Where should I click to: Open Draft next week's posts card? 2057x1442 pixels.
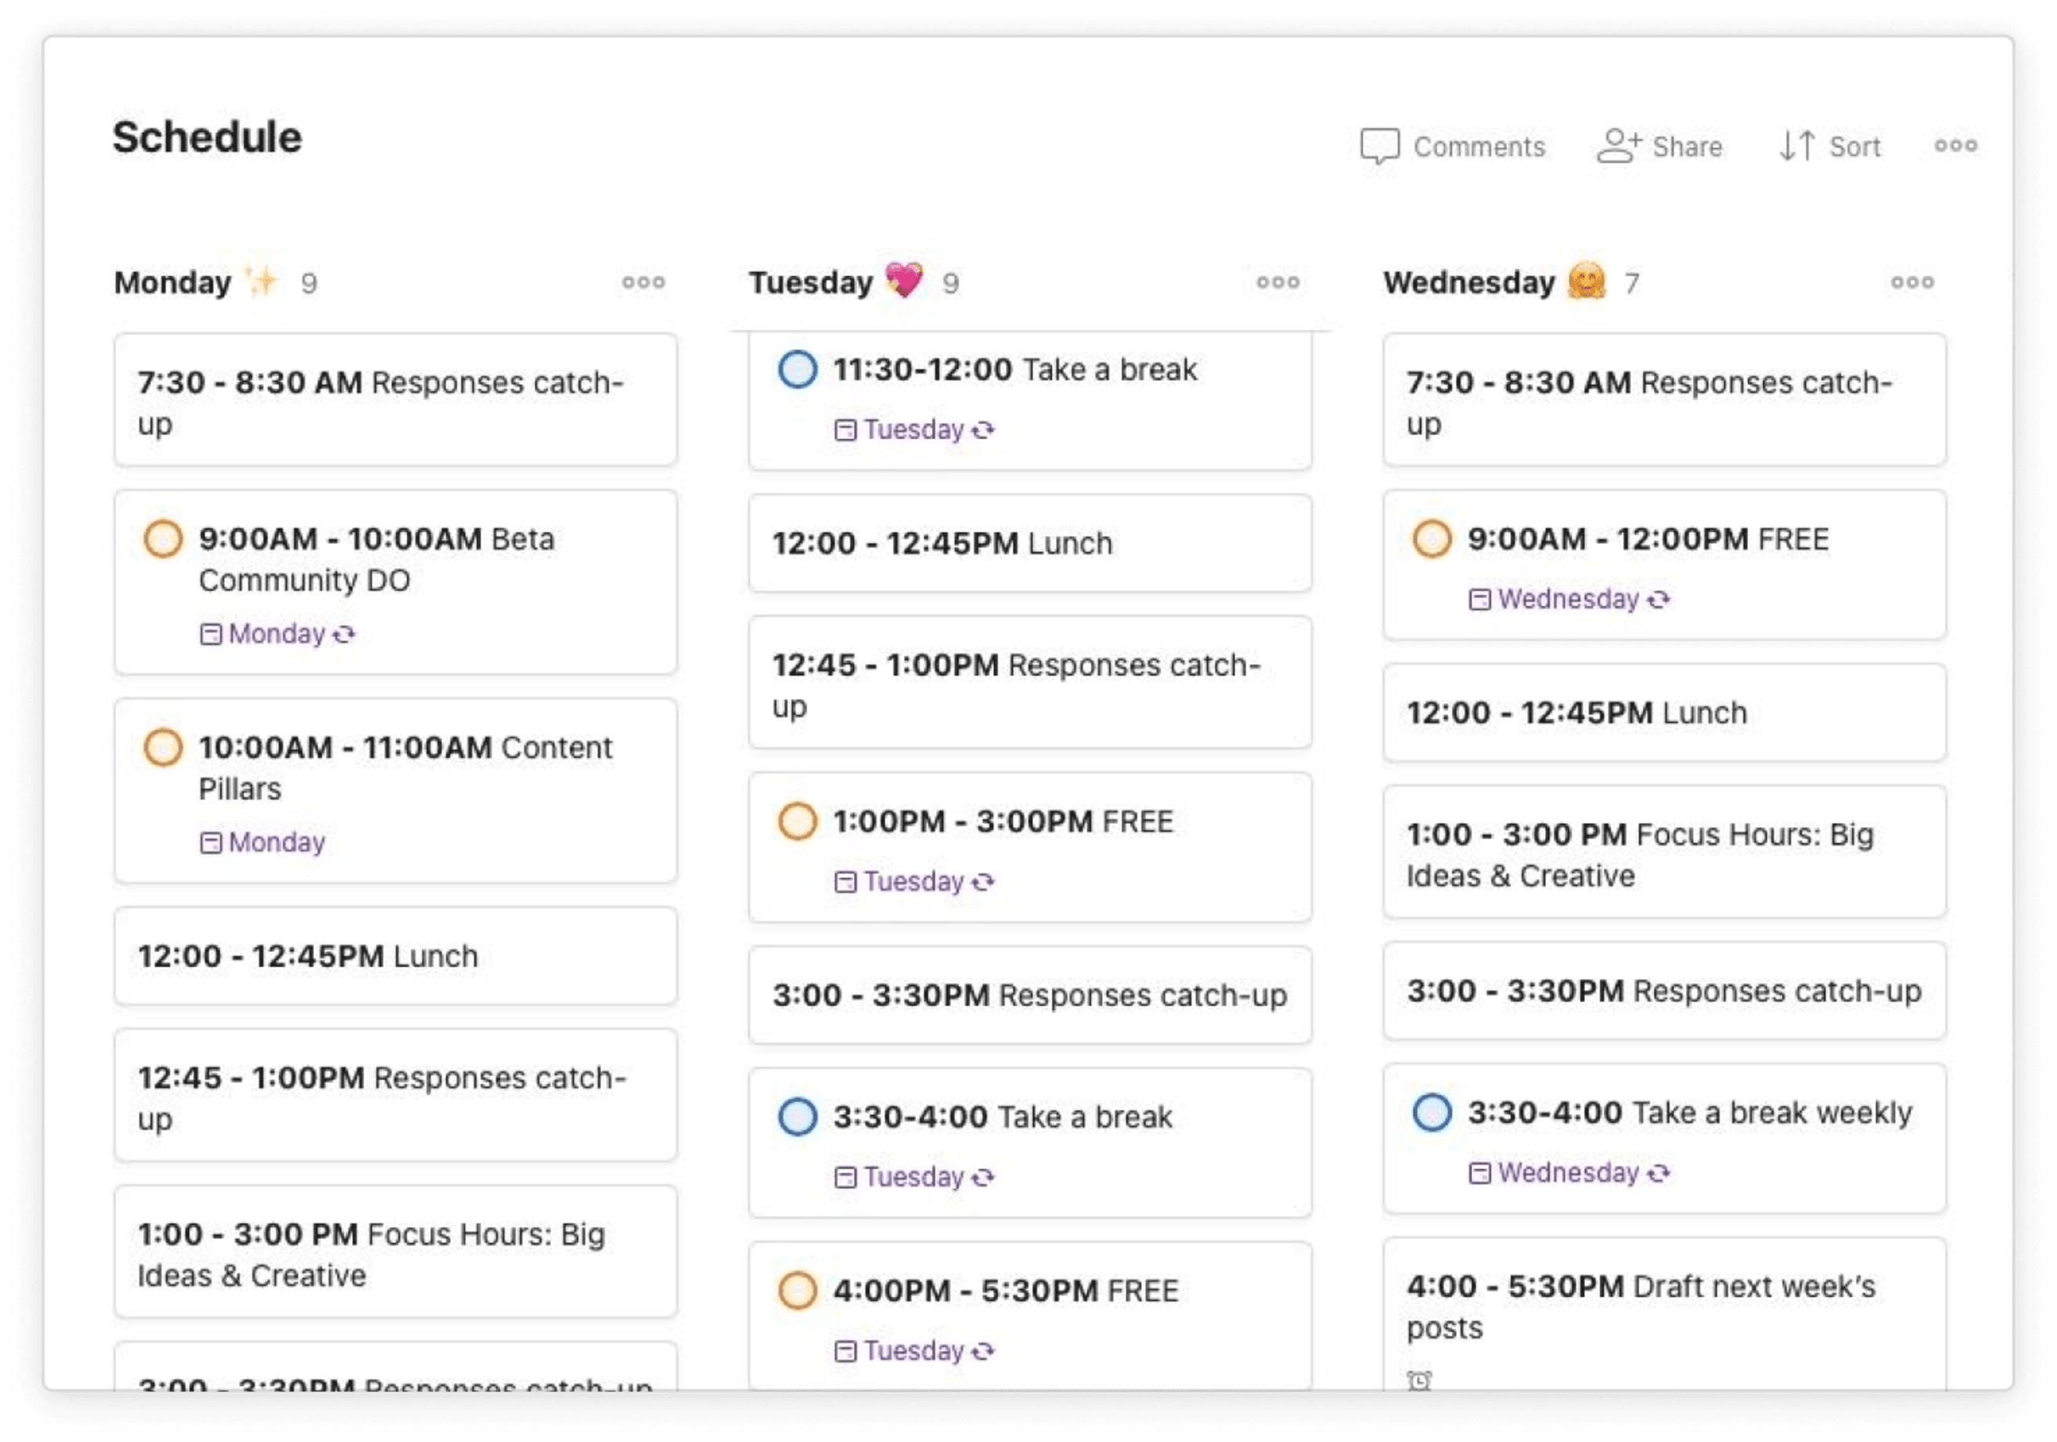(1664, 1315)
